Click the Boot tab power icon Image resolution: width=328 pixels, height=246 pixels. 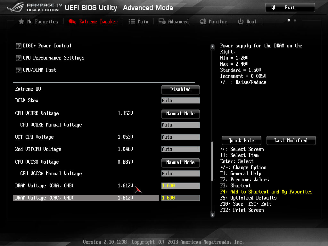coord(241,21)
